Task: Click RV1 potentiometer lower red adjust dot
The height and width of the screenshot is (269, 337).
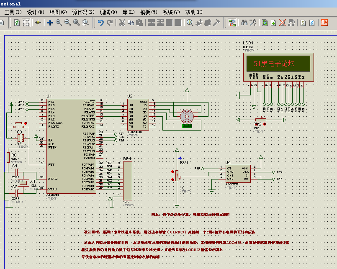Action: click(x=172, y=179)
